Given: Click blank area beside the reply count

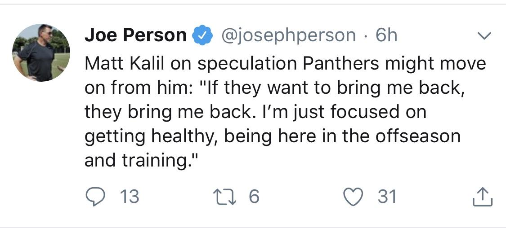Looking at the screenshot, I should coord(174,197).
